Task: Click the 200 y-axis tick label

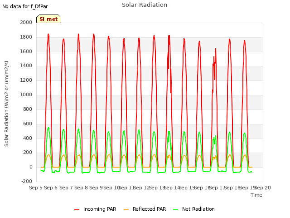Action: point(28,153)
